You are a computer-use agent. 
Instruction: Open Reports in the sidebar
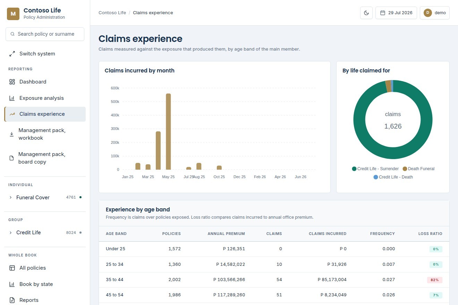click(x=45, y=300)
